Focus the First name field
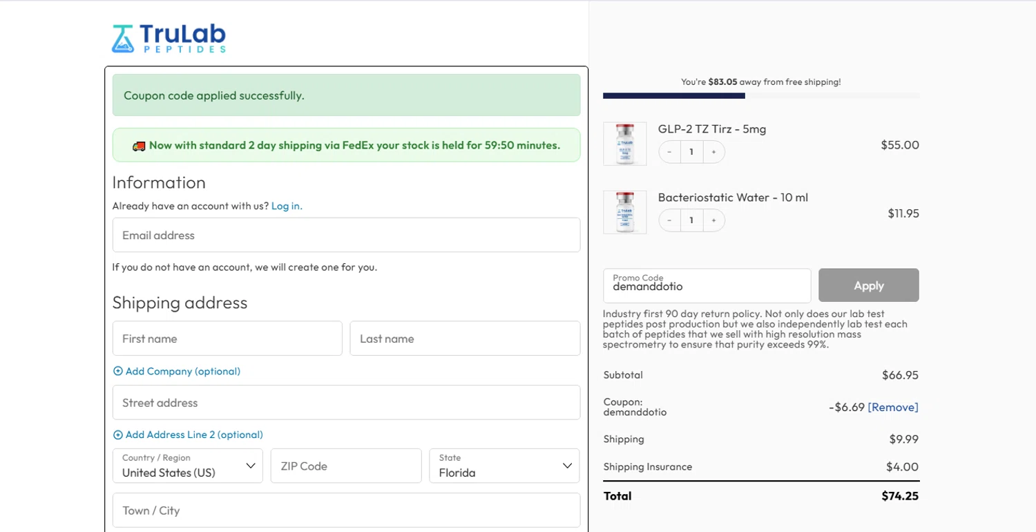Image resolution: width=1036 pixels, height=532 pixels. (227, 339)
